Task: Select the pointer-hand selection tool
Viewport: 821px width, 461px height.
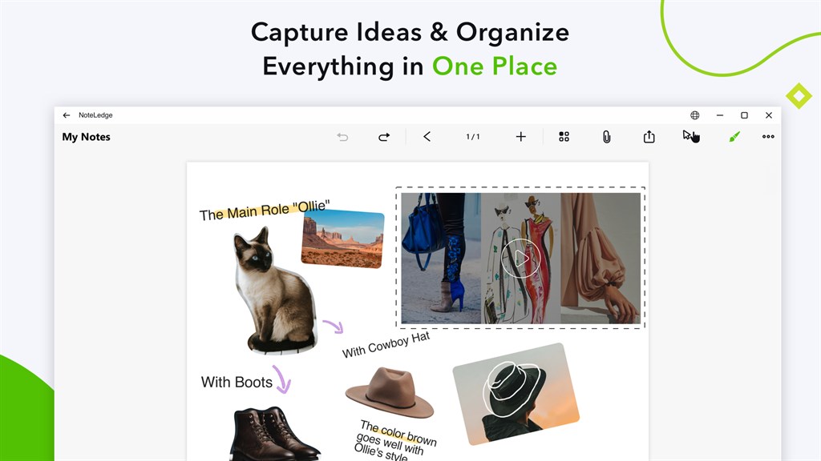Action: point(691,136)
